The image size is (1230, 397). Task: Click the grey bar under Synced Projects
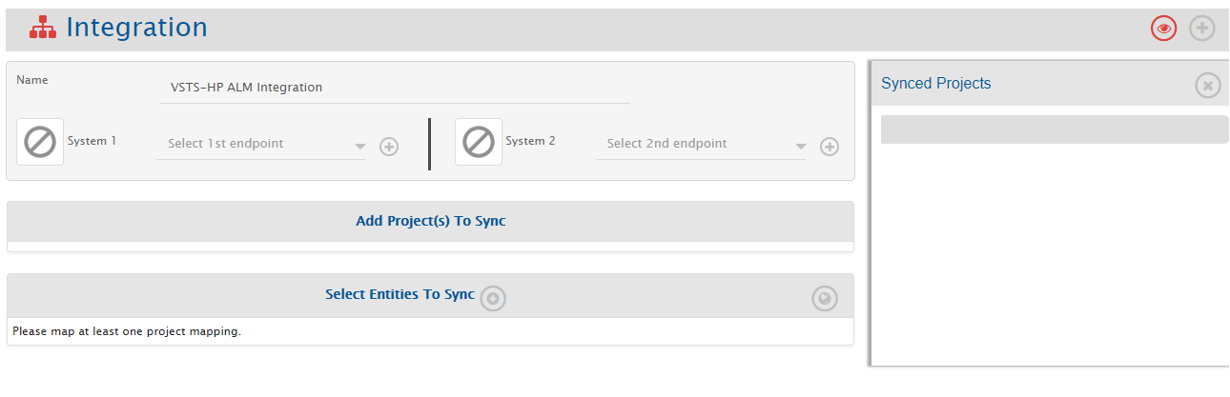[x=1054, y=129]
